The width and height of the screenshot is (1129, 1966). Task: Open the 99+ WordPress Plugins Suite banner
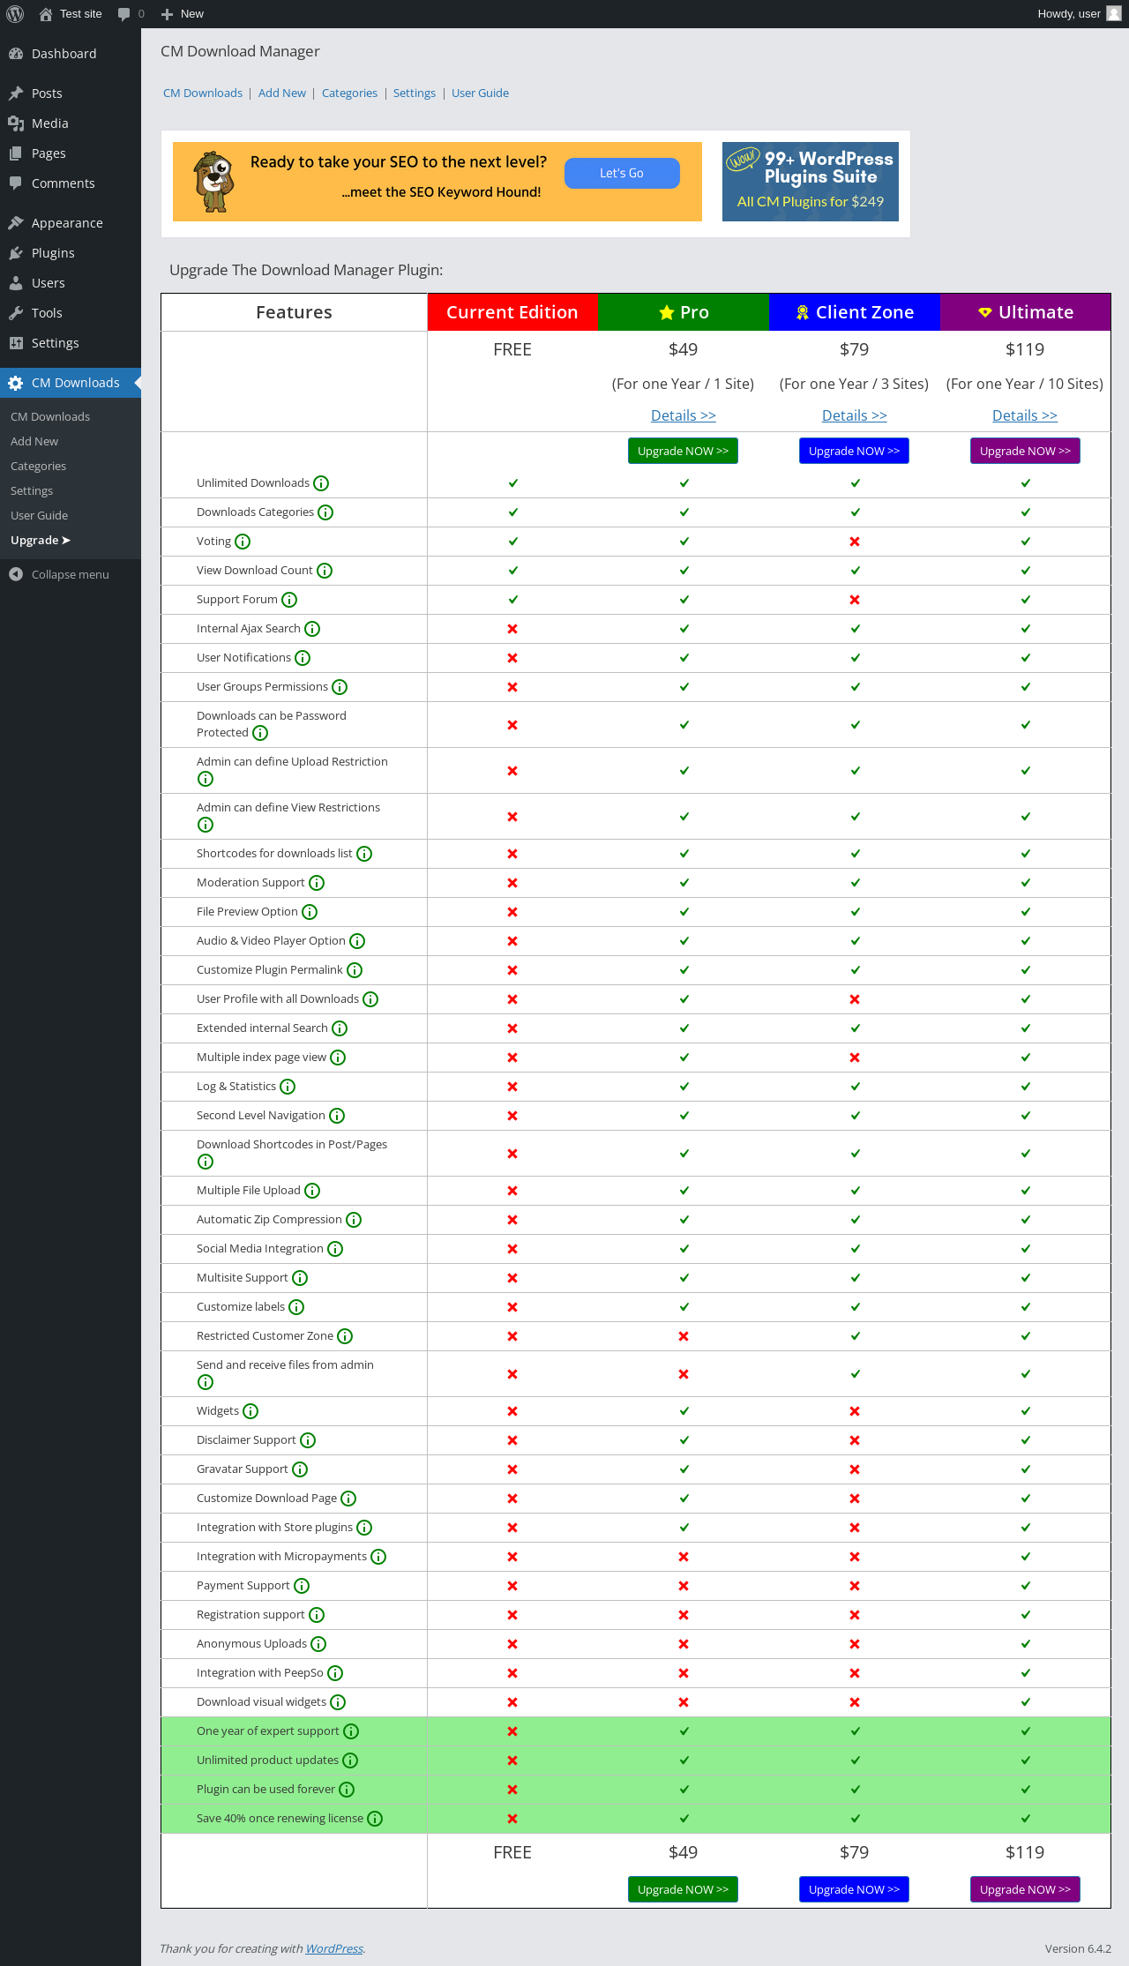pyautogui.click(x=811, y=182)
